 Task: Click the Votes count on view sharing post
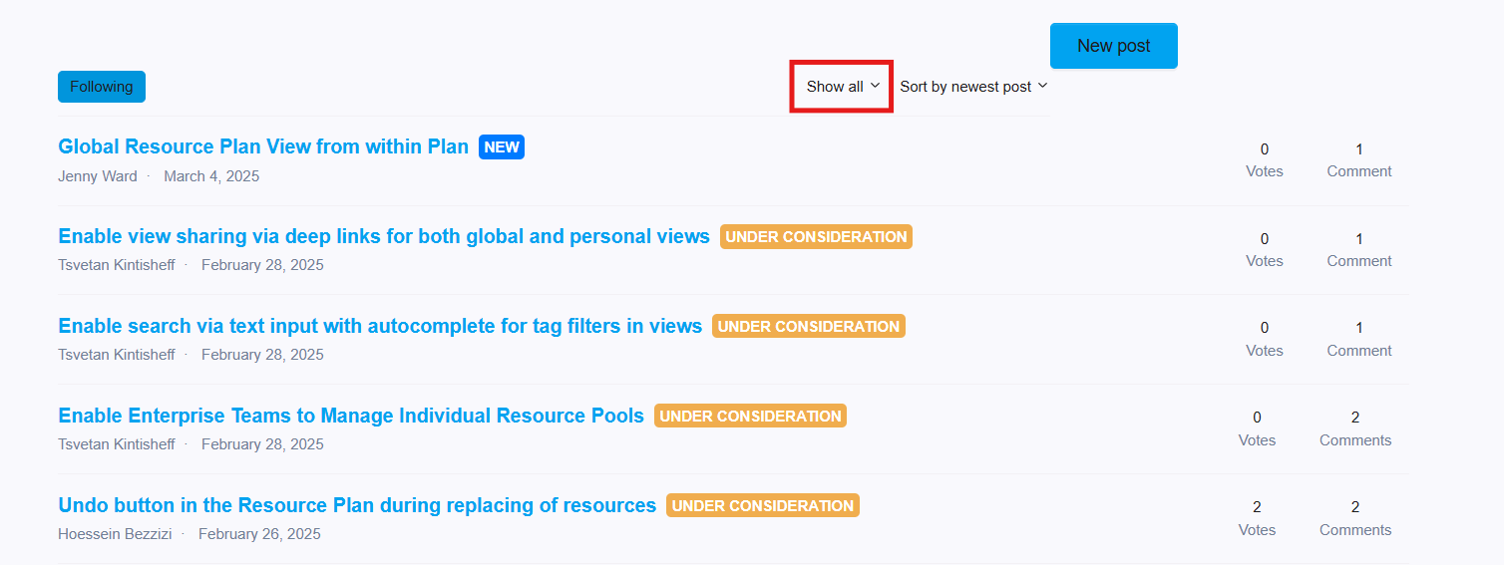[x=1265, y=250]
